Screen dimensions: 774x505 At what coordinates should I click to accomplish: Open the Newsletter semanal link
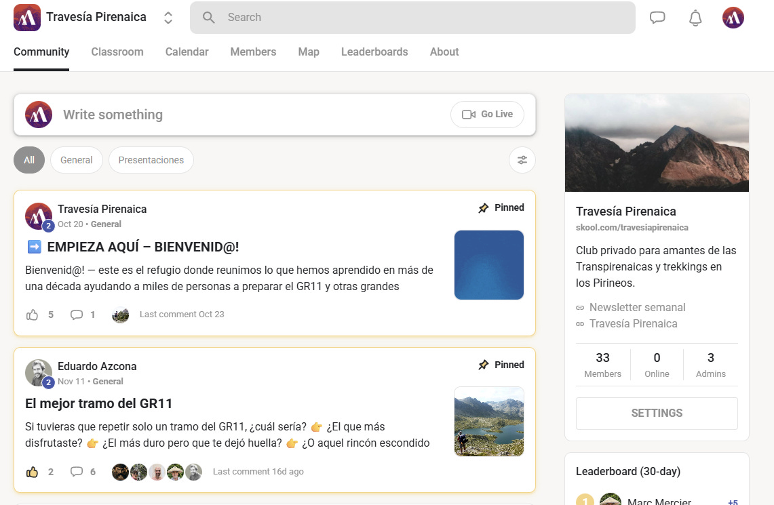pos(637,307)
